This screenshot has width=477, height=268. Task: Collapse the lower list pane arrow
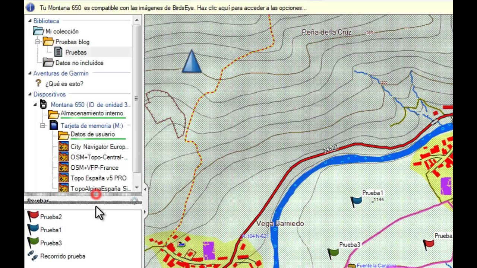[x=145, y=212]
